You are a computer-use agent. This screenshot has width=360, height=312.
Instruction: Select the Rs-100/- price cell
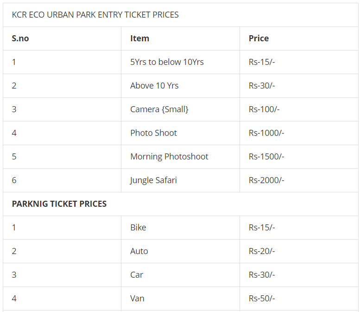[264, 109]
